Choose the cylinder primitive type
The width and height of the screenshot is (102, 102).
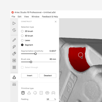pos(23,93)
